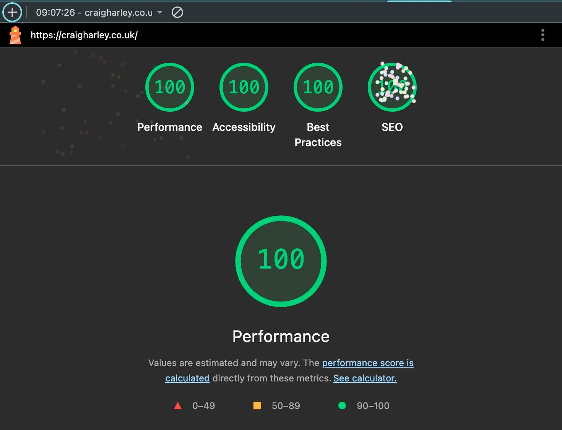562x430 pixels.
Task: Click the red 0–49 legend triangle
Action: 178,406
